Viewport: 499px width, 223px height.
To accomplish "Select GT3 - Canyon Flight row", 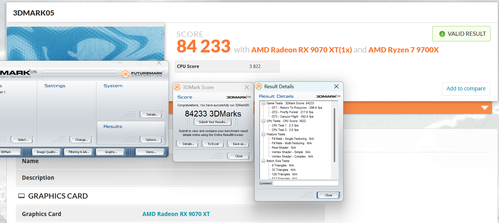I will pos(292,116).
